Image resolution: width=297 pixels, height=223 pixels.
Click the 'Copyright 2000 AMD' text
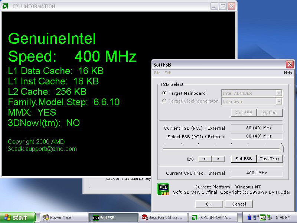36,142
